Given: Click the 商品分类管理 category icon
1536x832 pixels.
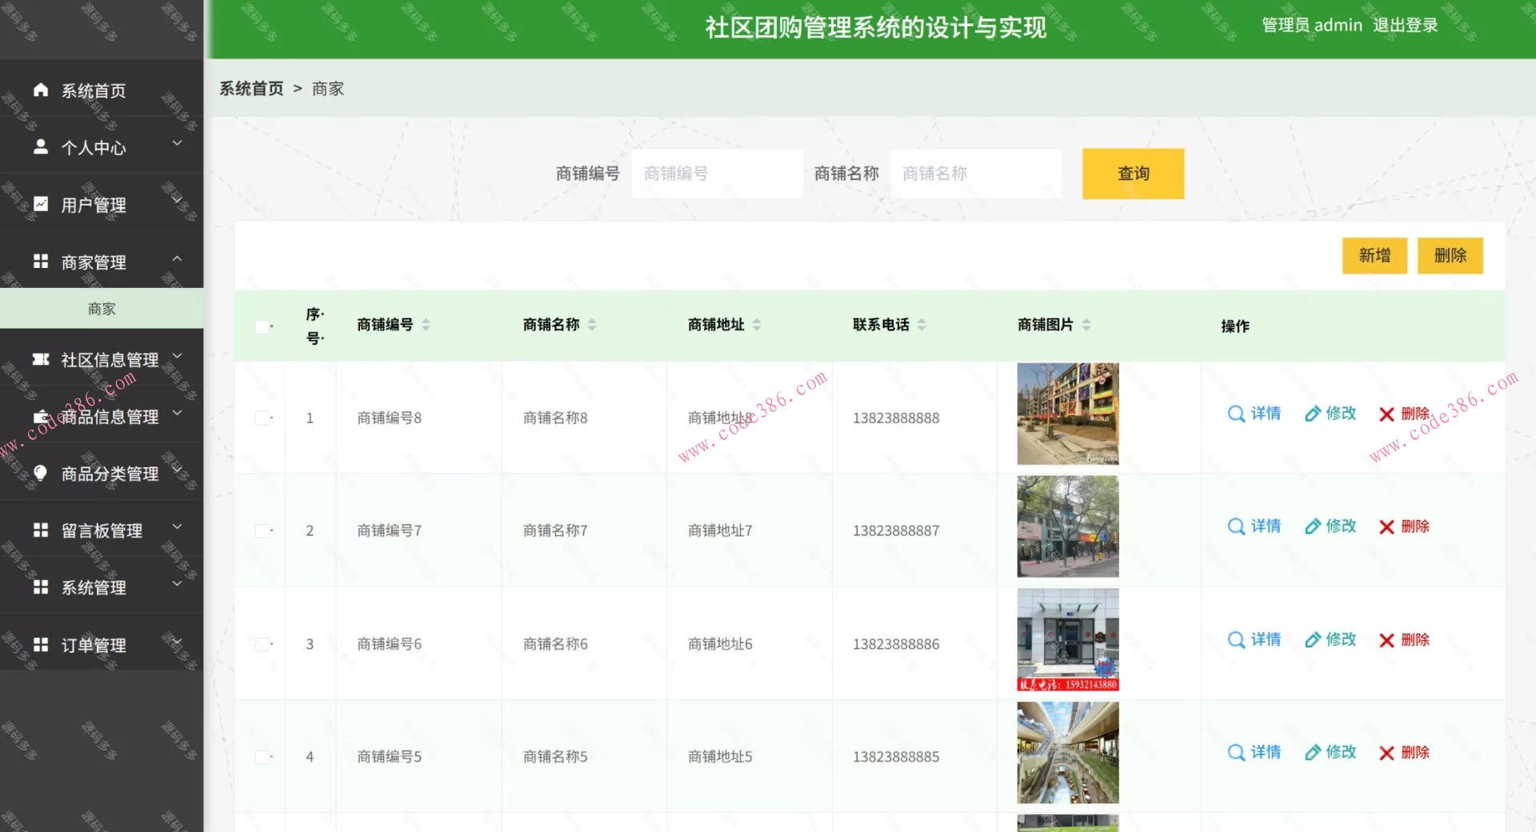Looking at the screenshot, I should pyautogui.click(x=41, y=473).
